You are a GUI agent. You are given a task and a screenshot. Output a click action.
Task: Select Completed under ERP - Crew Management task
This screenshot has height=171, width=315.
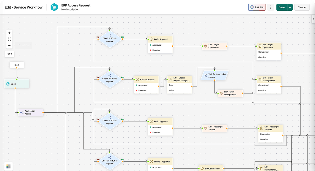(269, 85)
